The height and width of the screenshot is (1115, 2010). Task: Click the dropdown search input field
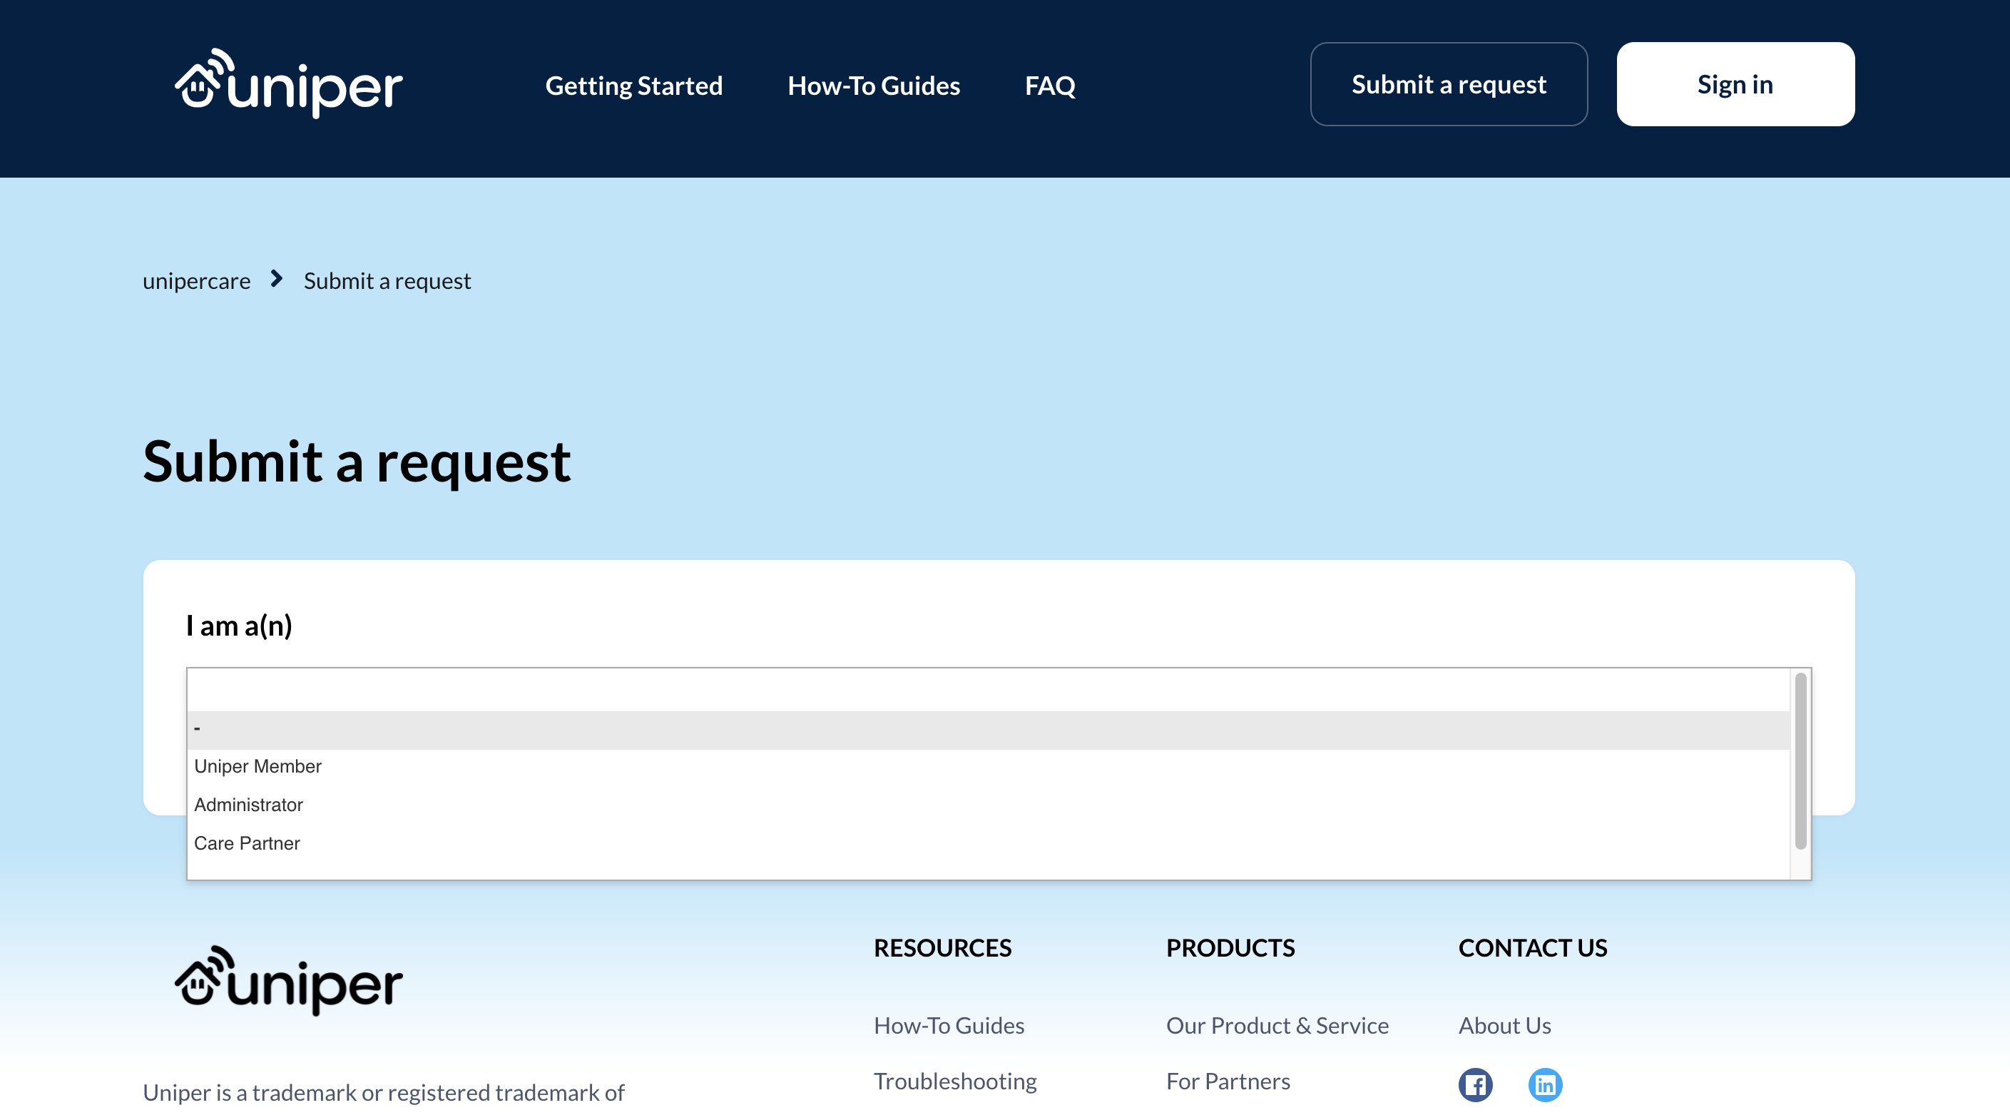(x=988, y=690)
